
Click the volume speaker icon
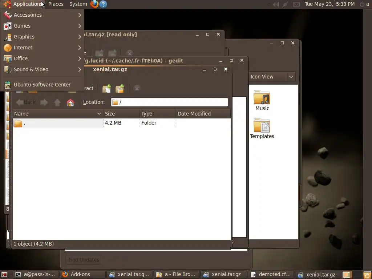(276, 4)
